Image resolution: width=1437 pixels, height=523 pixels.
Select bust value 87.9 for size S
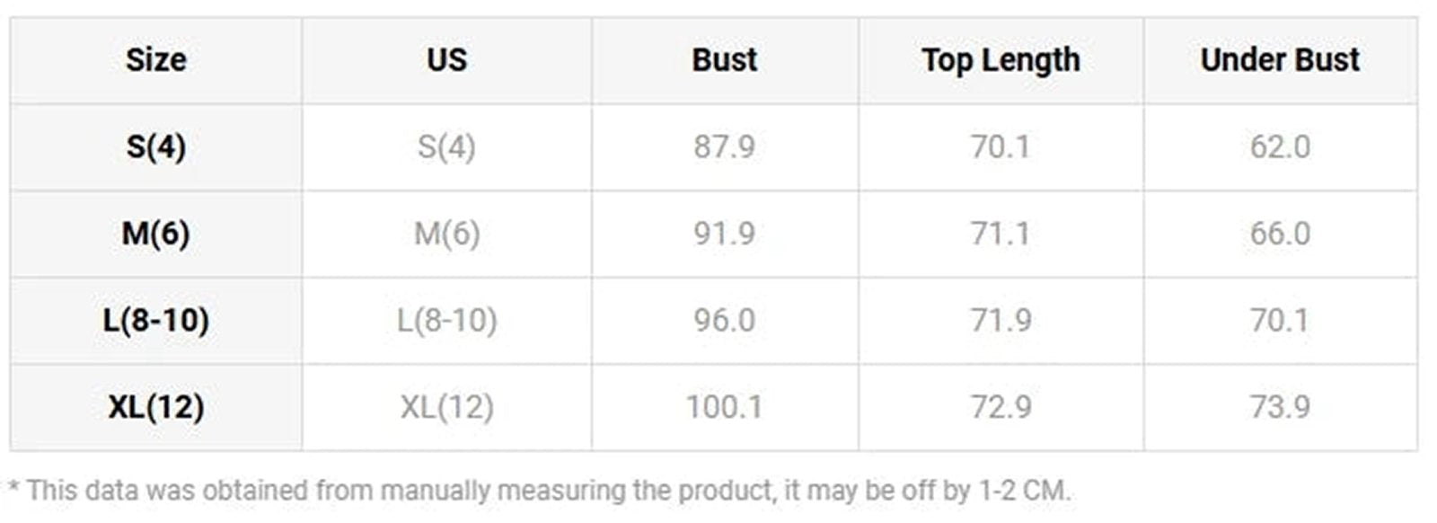point(724,146)
